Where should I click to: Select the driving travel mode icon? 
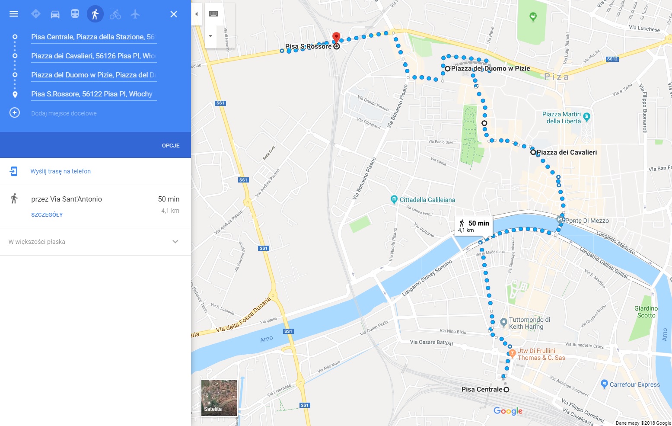[x=55, y=14]
